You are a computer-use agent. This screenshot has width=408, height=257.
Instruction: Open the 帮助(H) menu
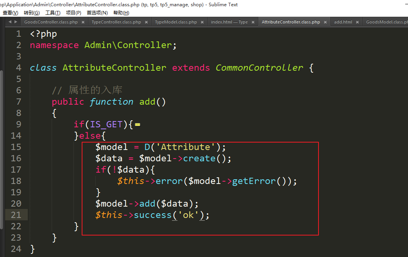coord(121,12)
